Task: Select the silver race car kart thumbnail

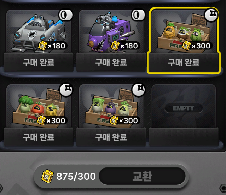Action: tap(39, 31)
